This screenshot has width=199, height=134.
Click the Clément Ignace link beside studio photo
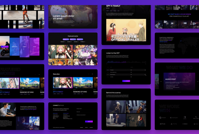32,109
